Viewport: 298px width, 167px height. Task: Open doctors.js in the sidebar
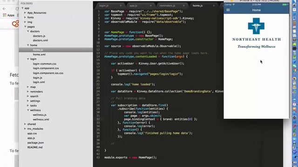tap(39, 36)
